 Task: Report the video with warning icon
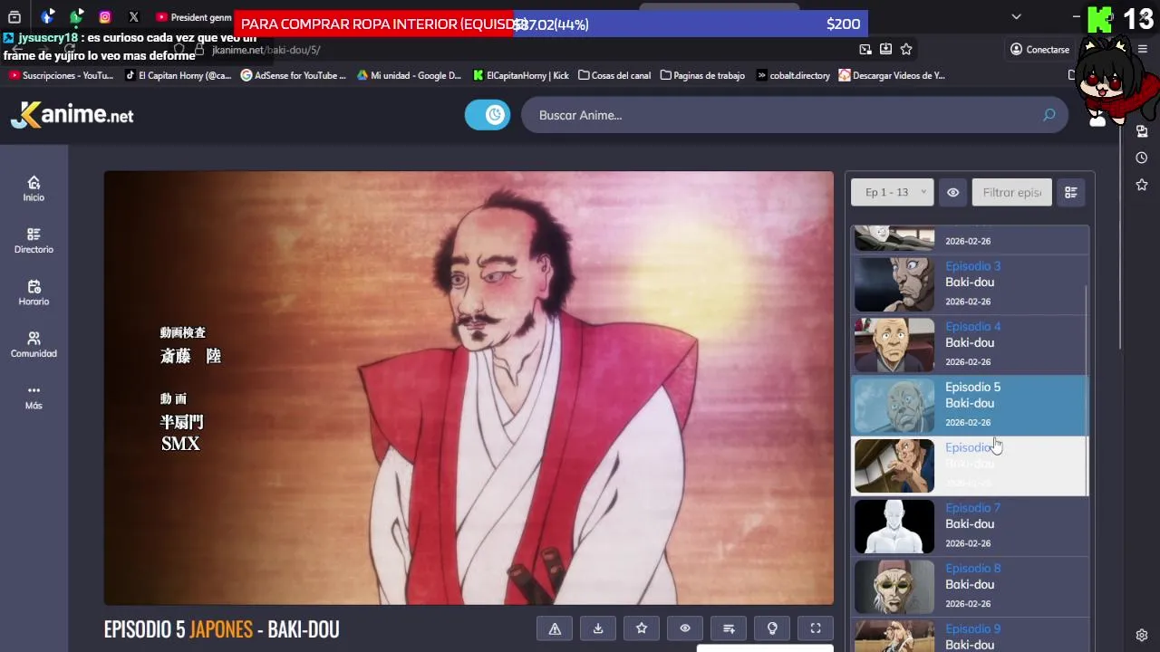pos(555,628)
